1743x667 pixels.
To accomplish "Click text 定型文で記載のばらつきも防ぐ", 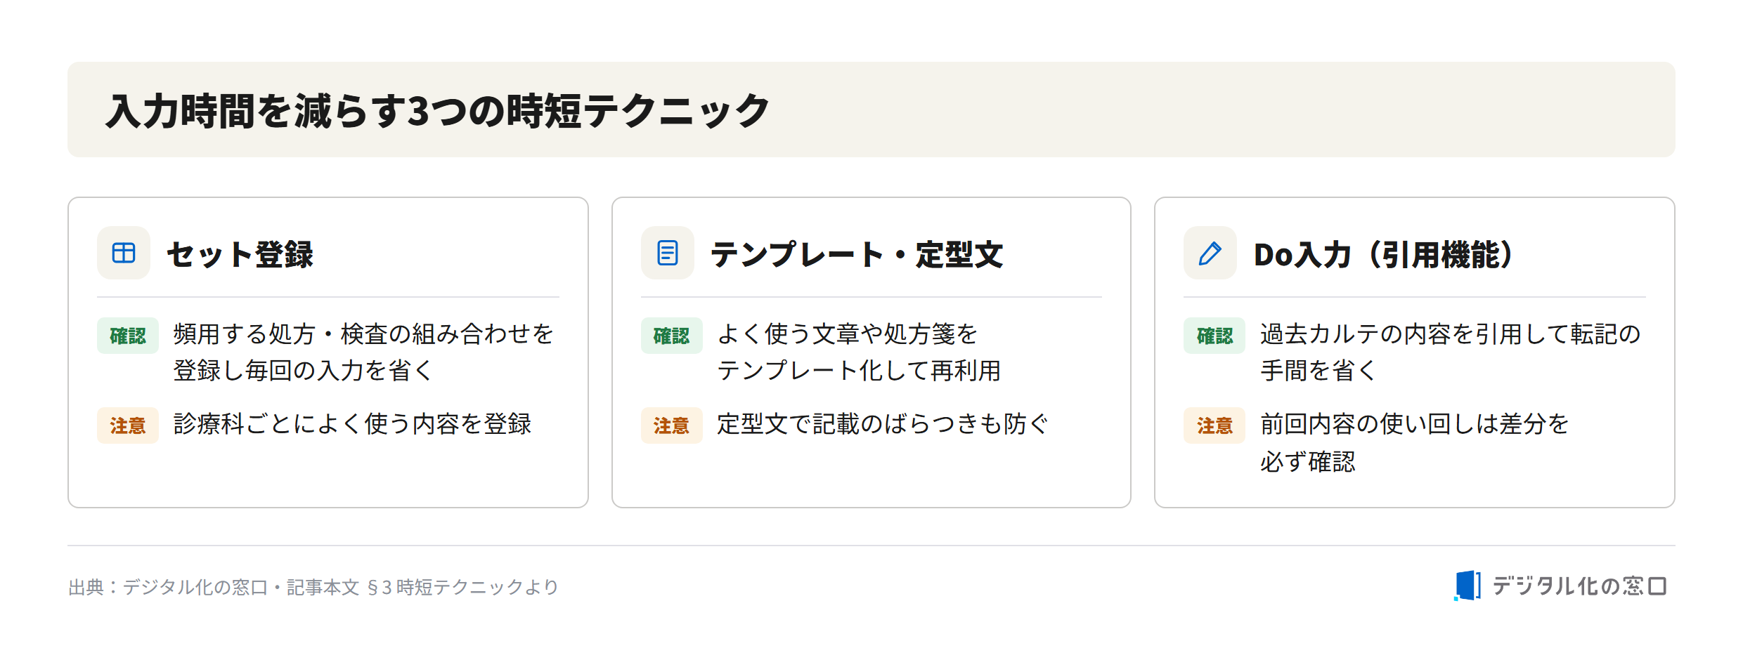I will tap(883, 424).
